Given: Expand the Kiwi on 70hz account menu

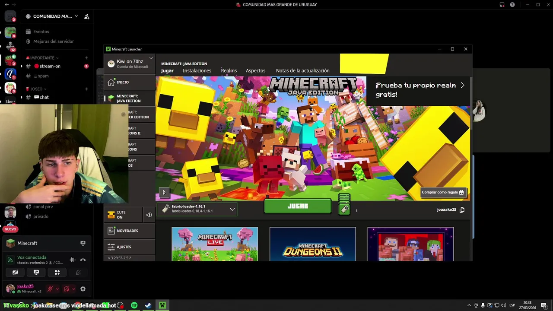Looking at the screenshot, I should click(129, 63).
